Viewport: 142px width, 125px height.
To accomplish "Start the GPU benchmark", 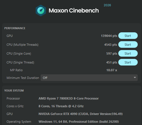I will click(128, 36).
